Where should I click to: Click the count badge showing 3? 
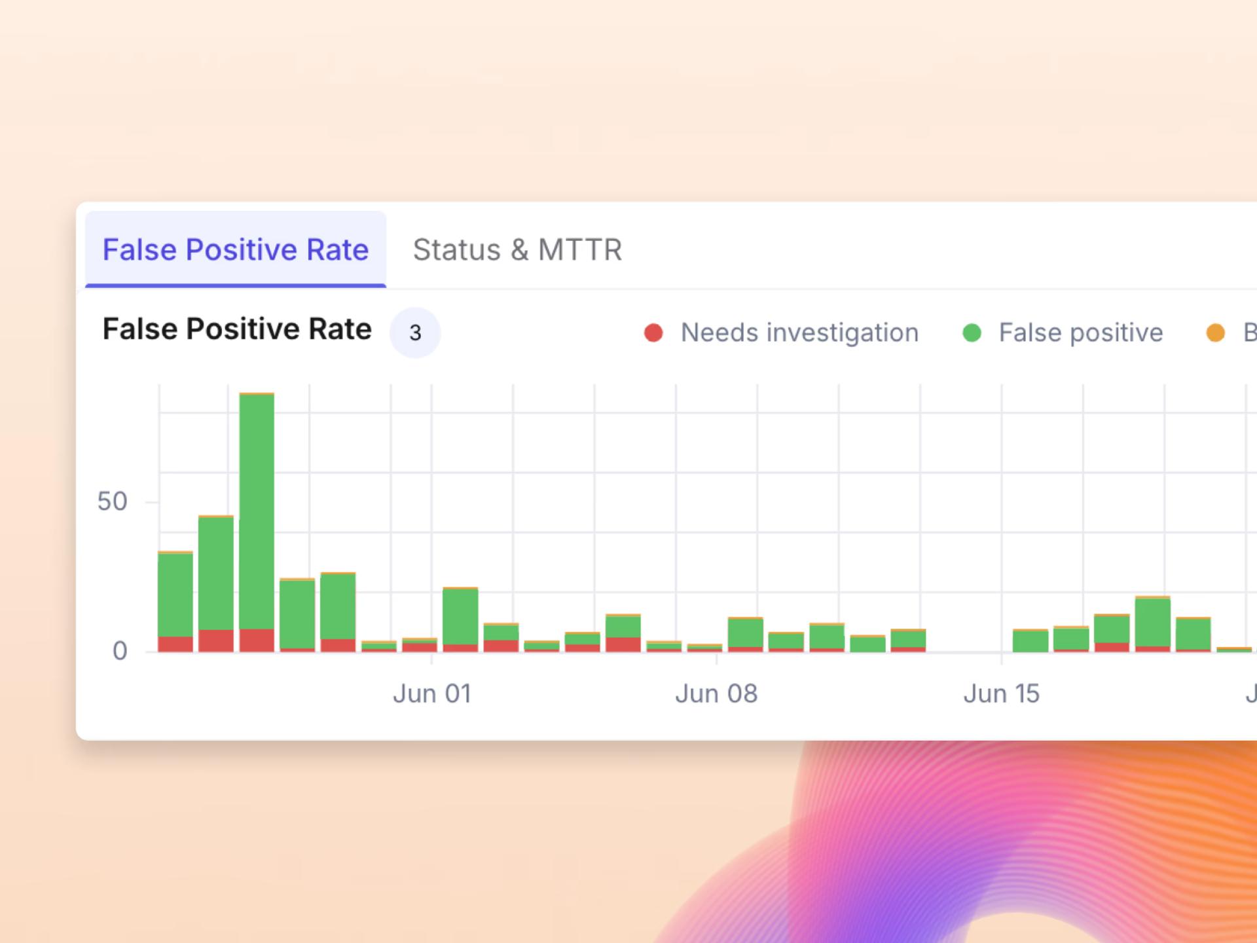point(415,333)
